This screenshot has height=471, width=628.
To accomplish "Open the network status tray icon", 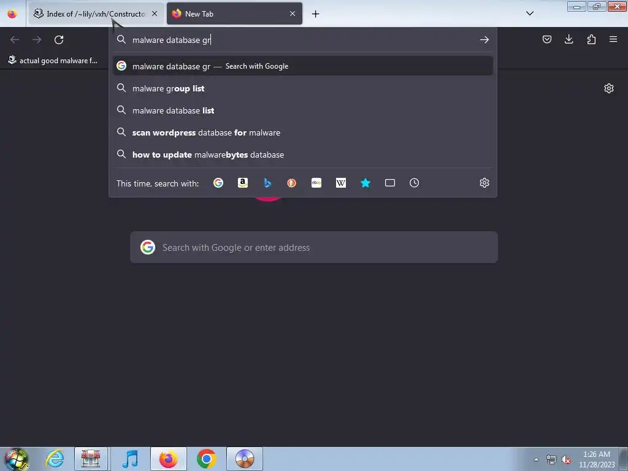I will (551, 459).
